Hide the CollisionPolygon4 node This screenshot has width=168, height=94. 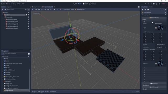point(29,26)
